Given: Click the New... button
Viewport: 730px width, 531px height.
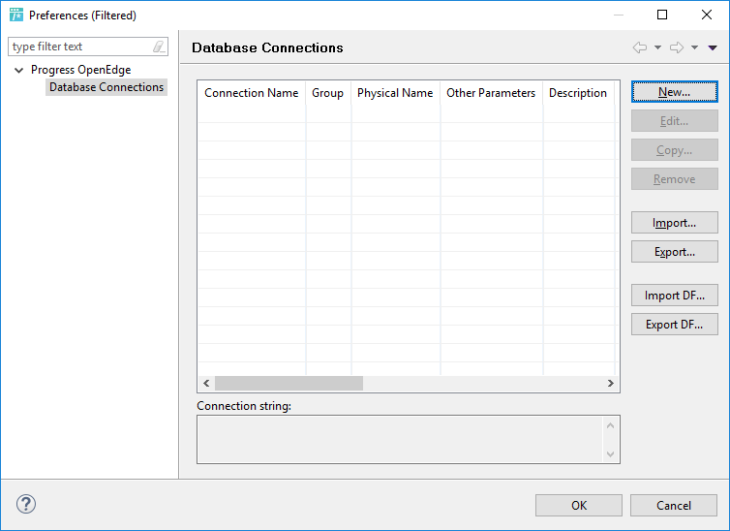Looking at the screenshot, I should click(674, 92).
